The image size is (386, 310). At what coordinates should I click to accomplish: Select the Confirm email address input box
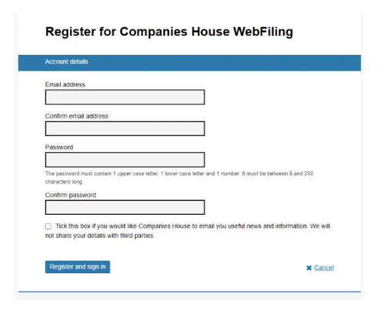coord(125,128)
